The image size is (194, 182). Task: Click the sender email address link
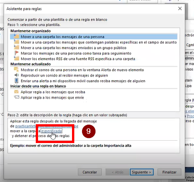coord(47,126)
